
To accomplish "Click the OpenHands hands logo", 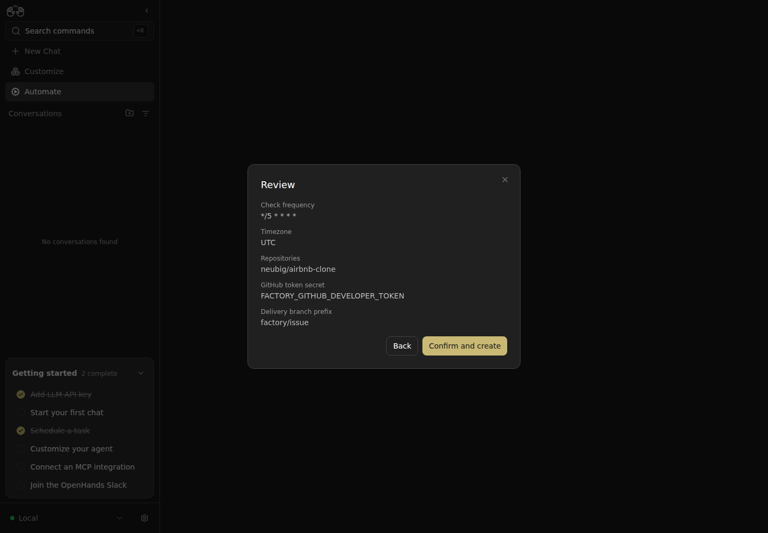I will [15, 11].
